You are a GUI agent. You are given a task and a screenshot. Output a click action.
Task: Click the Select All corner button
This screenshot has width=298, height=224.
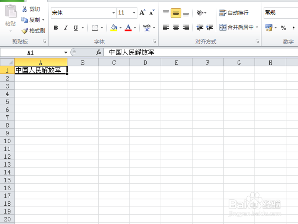[x=7, y=62]
